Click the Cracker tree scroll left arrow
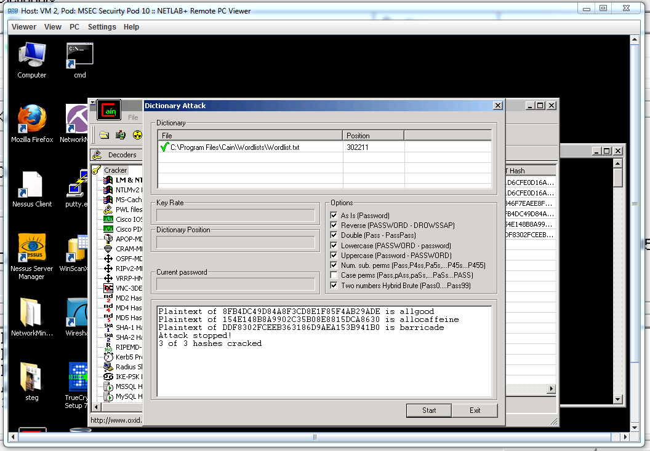This screenshot has width=650, height=451. tap(96, 407)
